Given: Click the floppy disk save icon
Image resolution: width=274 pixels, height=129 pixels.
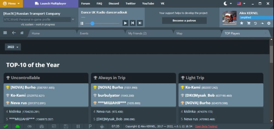Looking at the screenshot, I should tap(66, 126).
